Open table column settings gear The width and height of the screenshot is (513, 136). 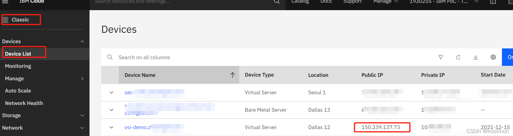[x=493, y=57]
